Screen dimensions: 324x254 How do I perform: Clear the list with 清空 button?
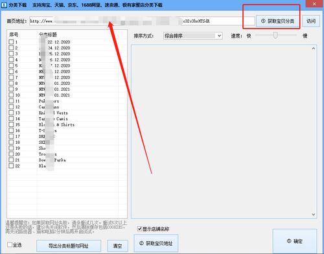click(117, 246)
